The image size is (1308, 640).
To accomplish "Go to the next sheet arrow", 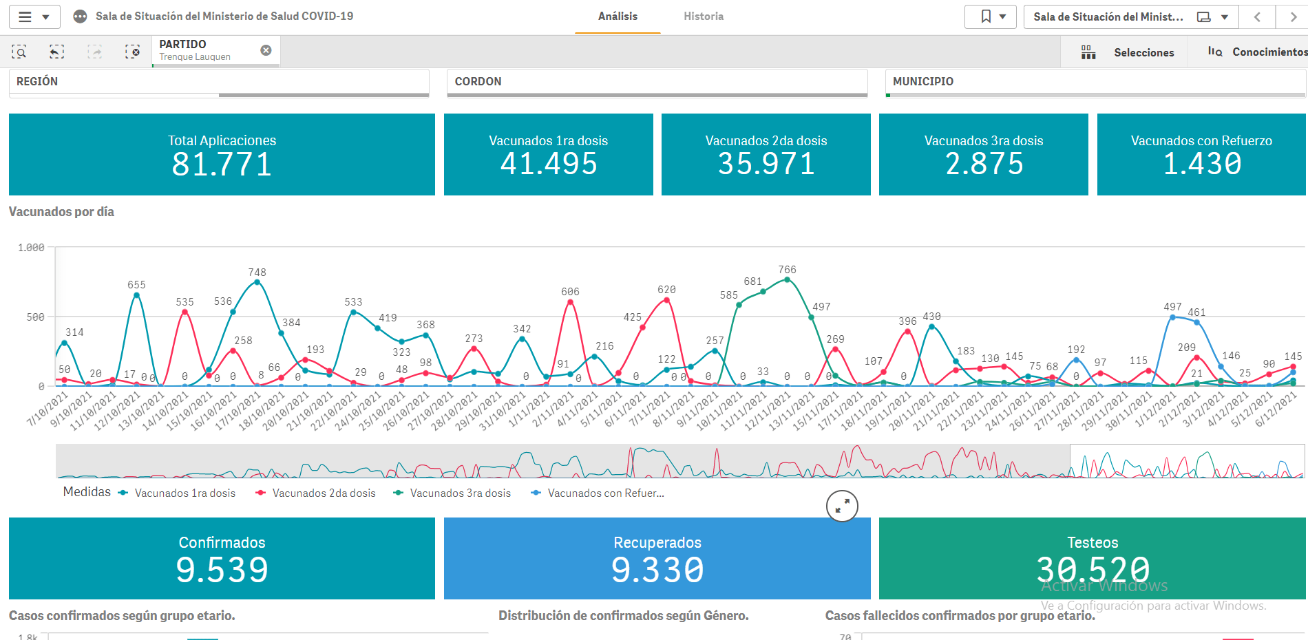I will coord(1293,17).
